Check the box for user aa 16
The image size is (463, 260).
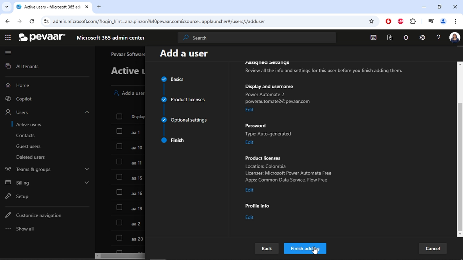(119, 192)
